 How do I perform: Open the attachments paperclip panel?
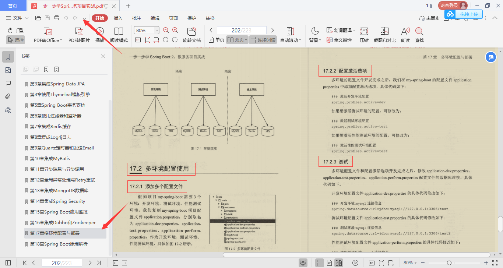point(8,96)
